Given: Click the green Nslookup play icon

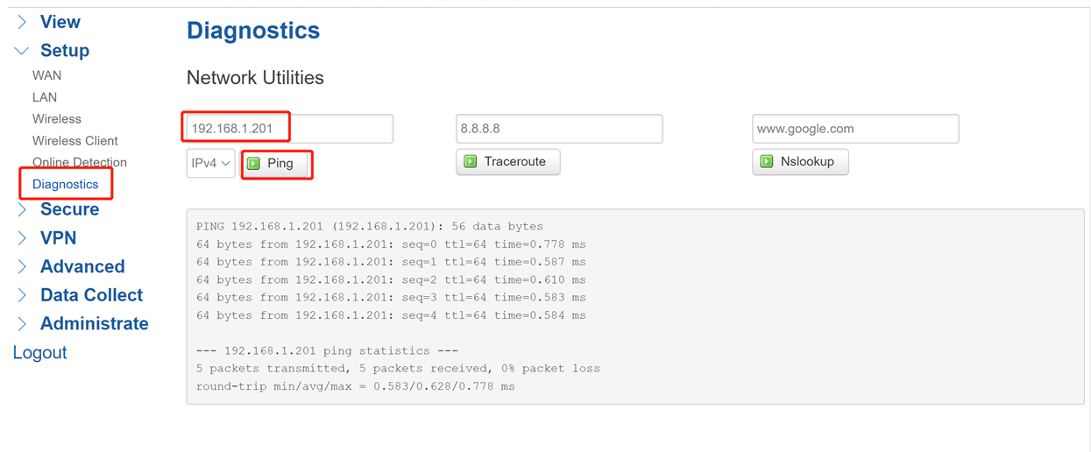Looking at the screenshot, I should [x=767, y=162].
